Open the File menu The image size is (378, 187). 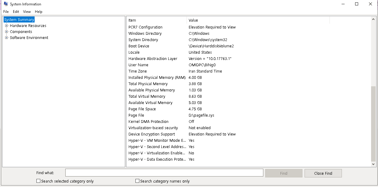tap(6, 12)
